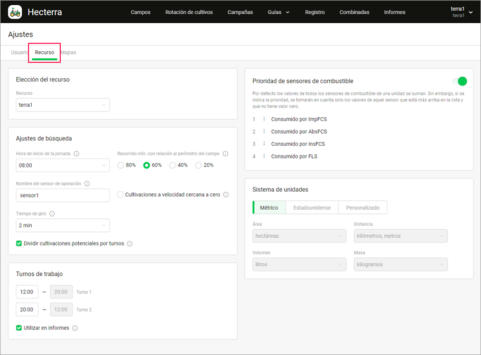Uncheck Dividir cultivaciones potenciales por turnos
The width and height of the screenshot is (481, 355).
click(20, 244)
